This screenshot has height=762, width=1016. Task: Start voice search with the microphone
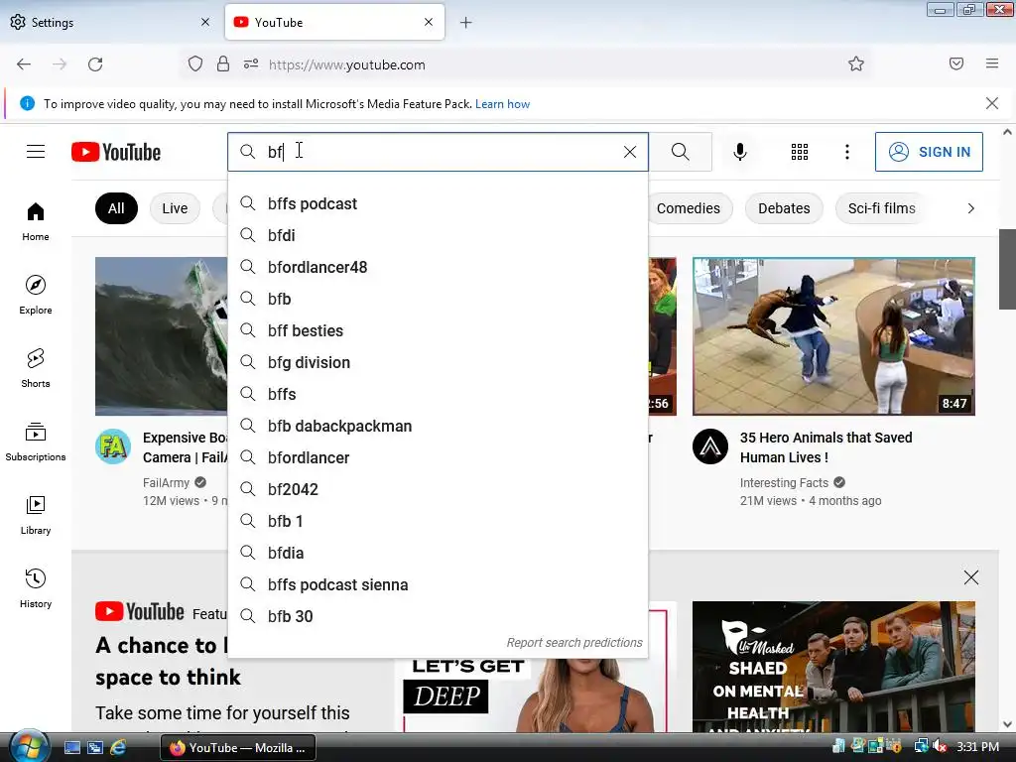pos(740,152)
